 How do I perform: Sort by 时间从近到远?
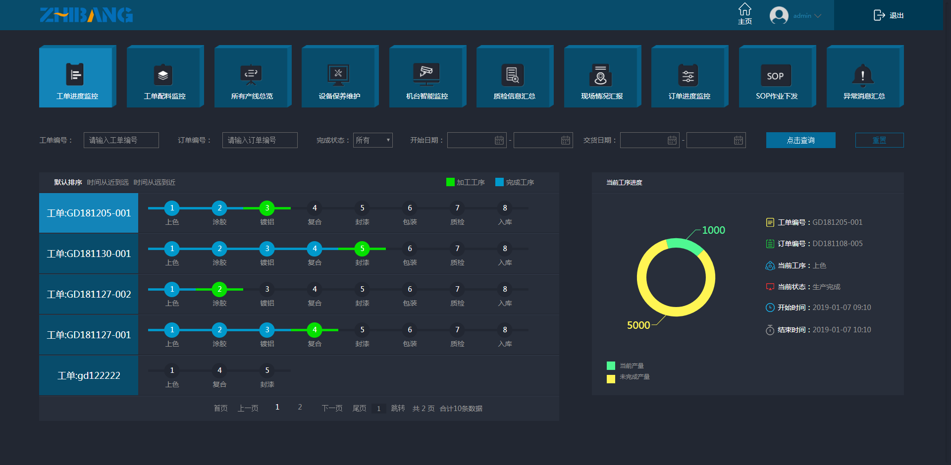[107, 182]
